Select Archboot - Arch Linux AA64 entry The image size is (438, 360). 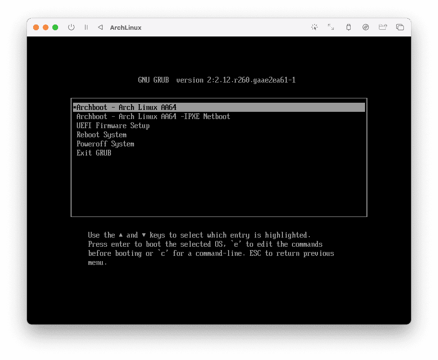tap(219, 107)
